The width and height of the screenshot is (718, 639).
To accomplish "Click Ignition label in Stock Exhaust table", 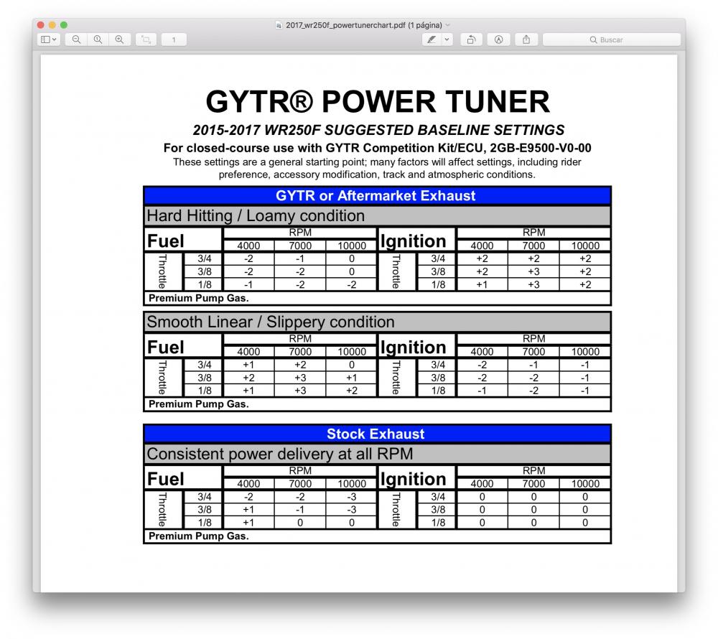I will 413,479.
